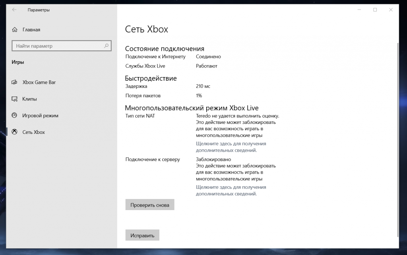Screen dimensions: 407x255
Task: Select Игровой режим in sidebar
Action: (40, 116)
